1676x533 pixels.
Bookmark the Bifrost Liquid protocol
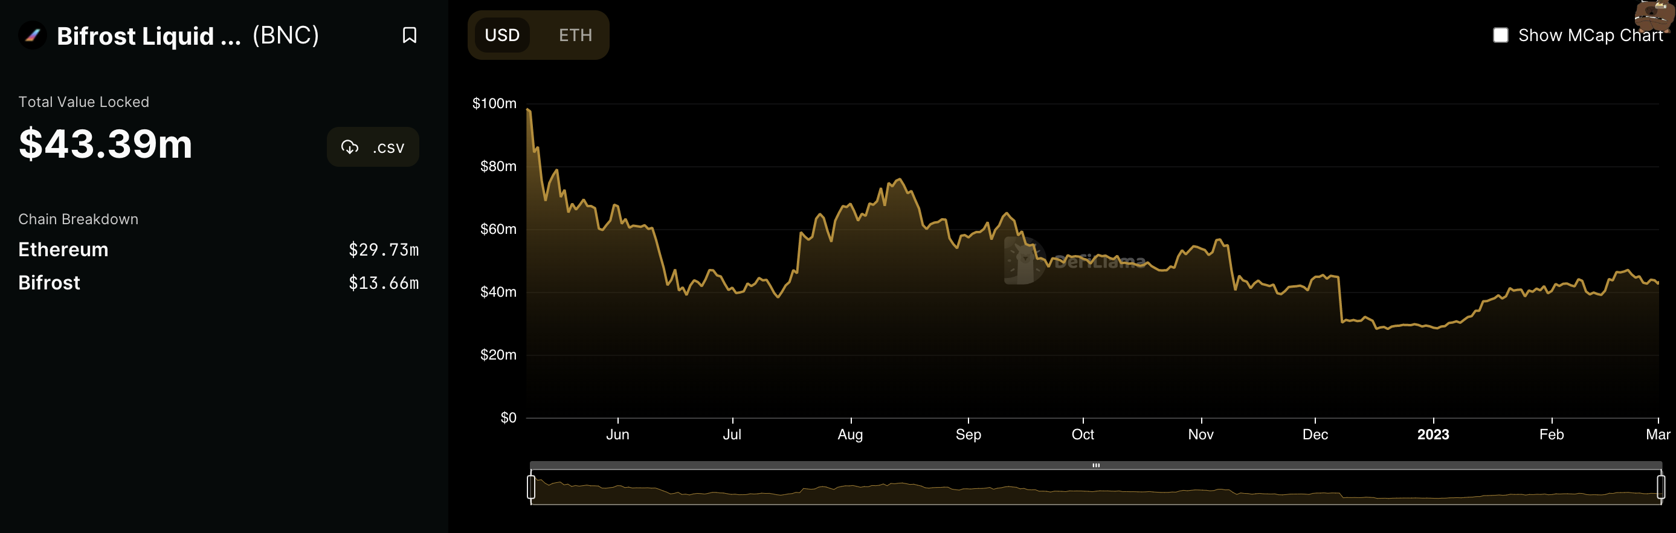coord(409,35)
